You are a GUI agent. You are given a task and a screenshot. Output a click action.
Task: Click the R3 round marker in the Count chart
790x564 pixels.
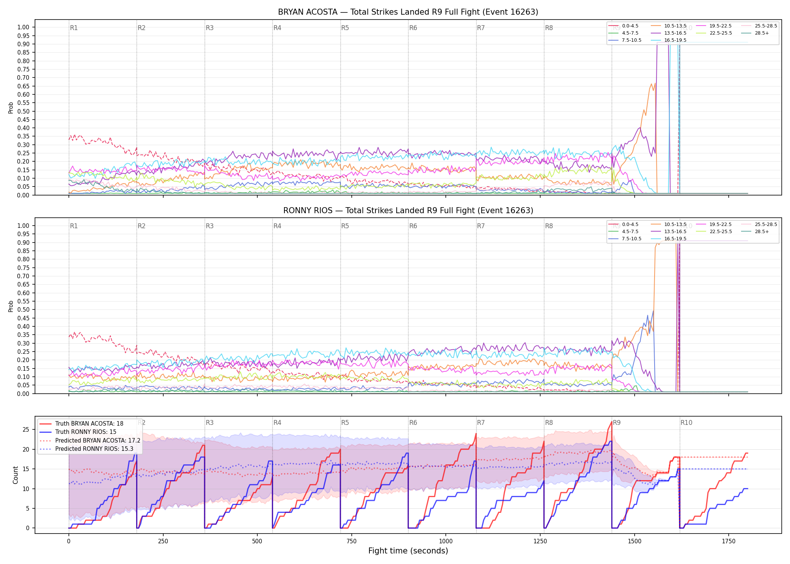click(210, 423)
